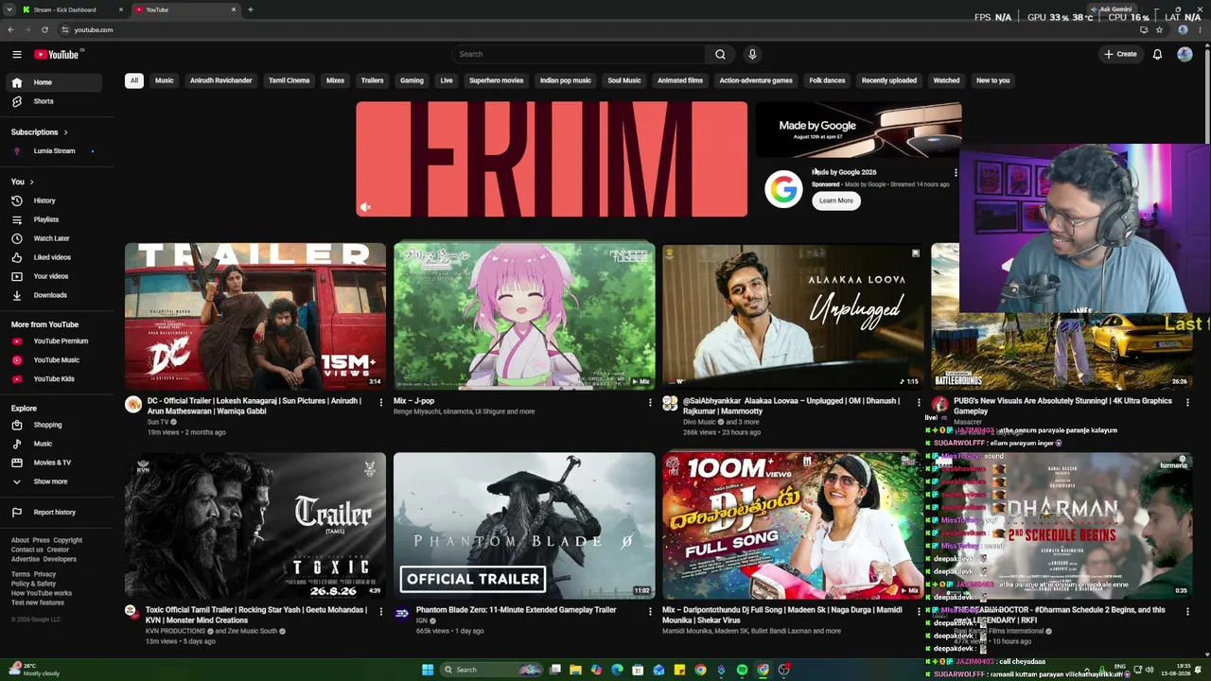Go to Shorts in the sidebar

[x=53, y=101]
